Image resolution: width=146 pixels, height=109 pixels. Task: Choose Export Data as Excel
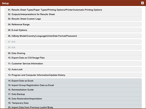click(x=73, y=81)
